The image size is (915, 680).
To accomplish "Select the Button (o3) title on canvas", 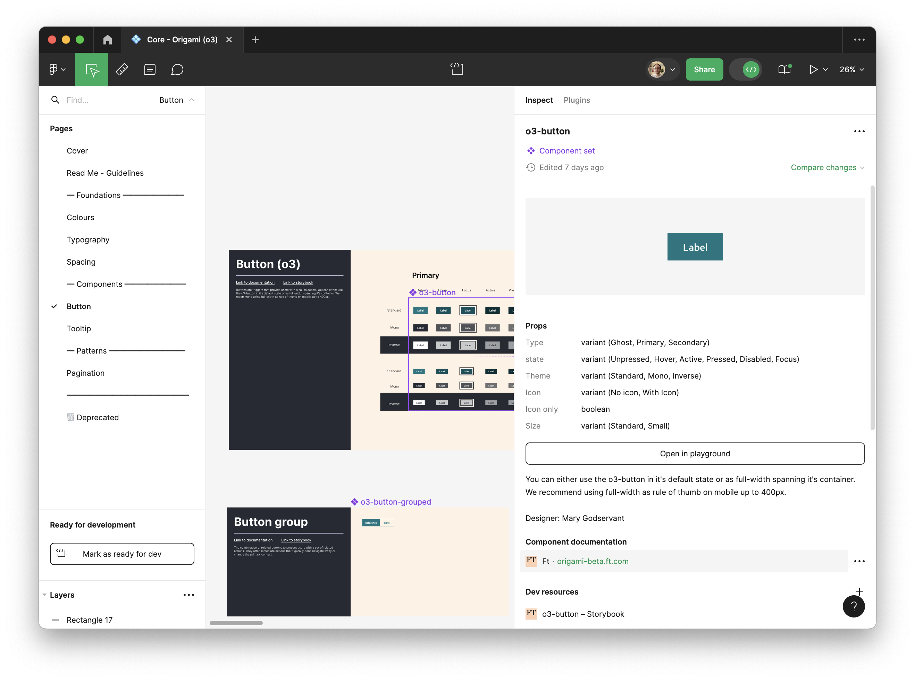I will pyautogui.click(x=268, y=264).
